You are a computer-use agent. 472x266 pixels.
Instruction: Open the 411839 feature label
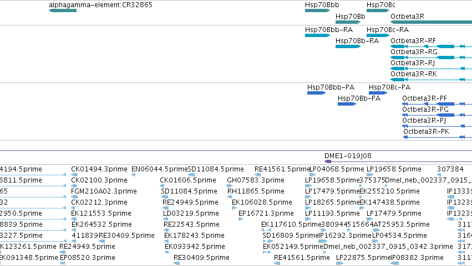tap(85, 236)
